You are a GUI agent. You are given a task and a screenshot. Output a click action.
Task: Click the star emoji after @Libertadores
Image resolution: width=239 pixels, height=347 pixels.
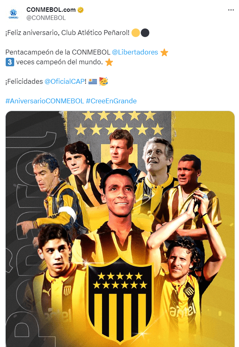(x=164, y=52)
